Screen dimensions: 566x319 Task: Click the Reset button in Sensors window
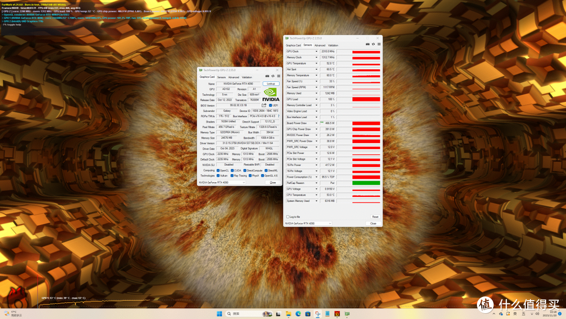click(375, 217)
